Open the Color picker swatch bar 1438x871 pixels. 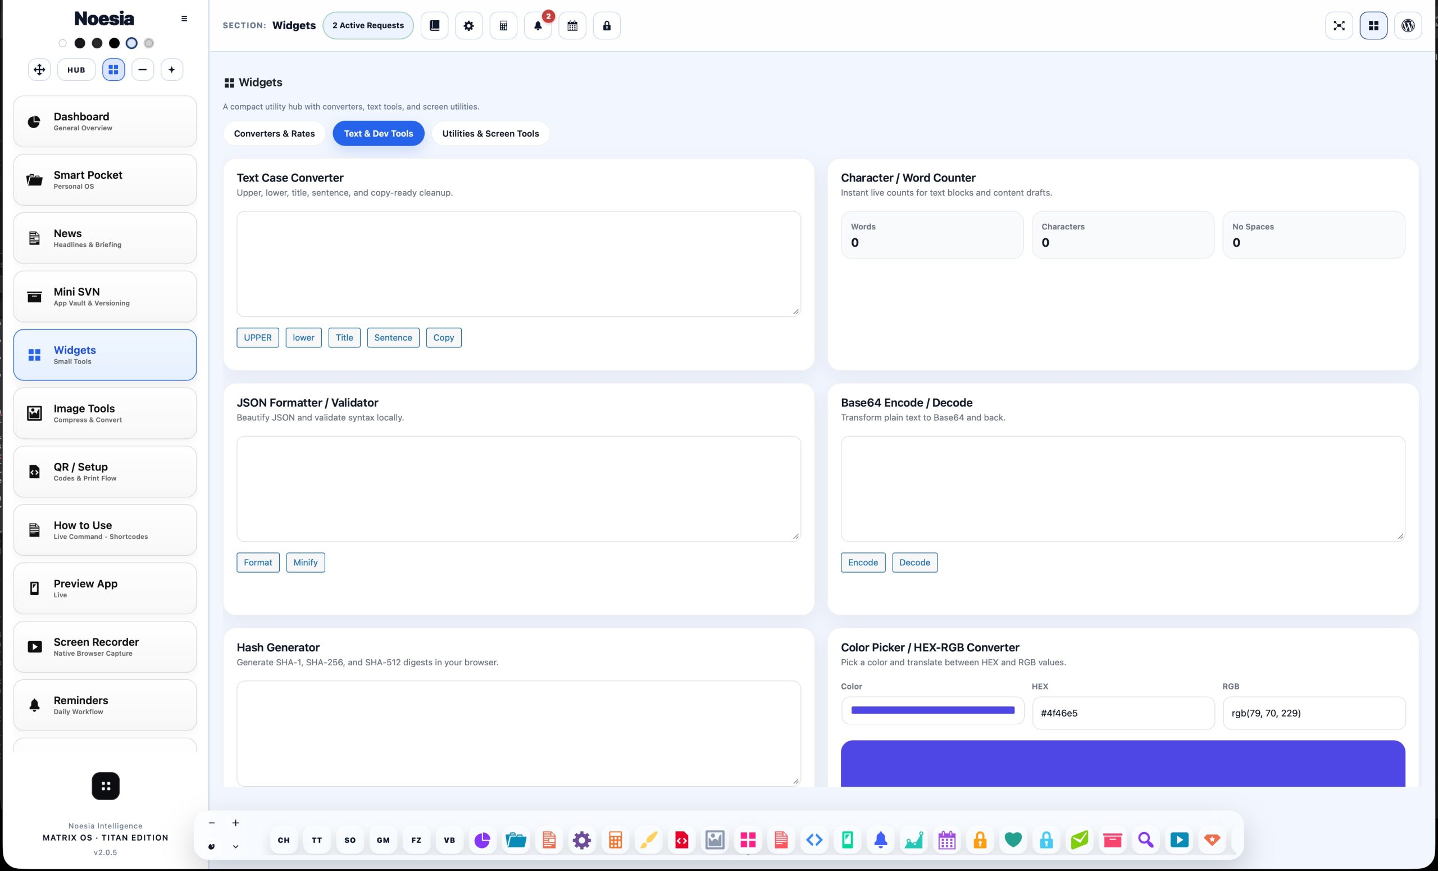932,710
